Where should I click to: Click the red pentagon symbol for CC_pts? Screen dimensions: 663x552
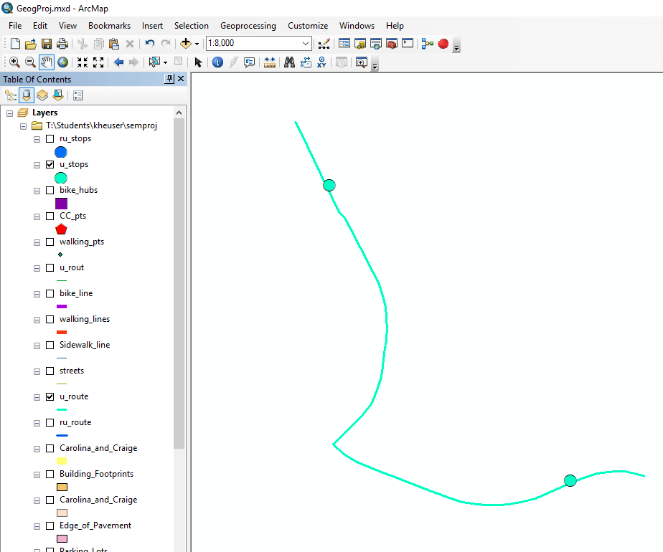point(61,229)
